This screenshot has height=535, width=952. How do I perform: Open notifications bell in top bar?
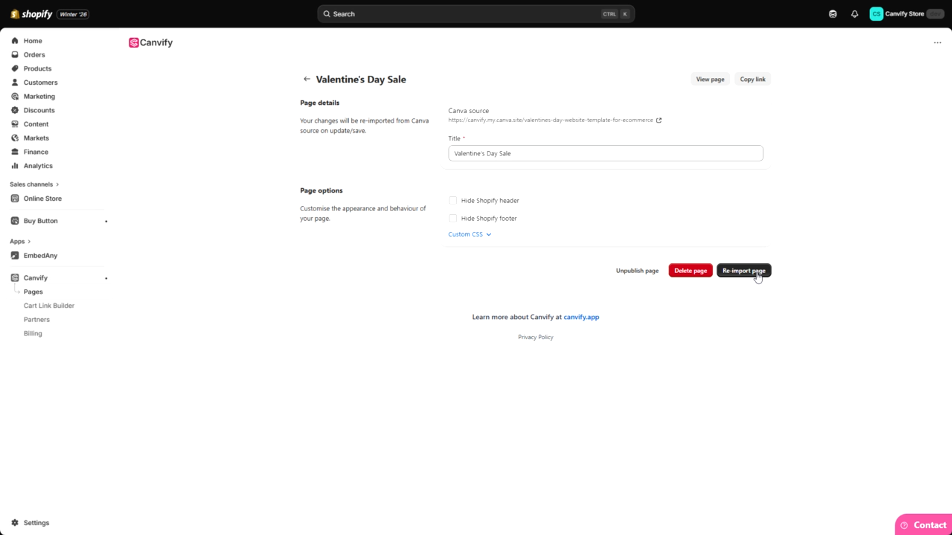855,13
